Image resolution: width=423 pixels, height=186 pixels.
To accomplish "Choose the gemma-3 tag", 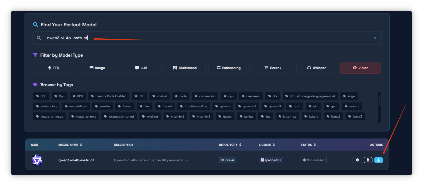I will [x=247, y=106].
